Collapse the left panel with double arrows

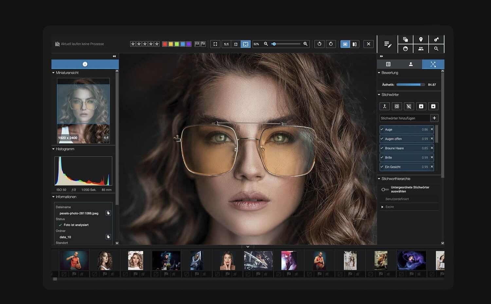pos(114,56)
